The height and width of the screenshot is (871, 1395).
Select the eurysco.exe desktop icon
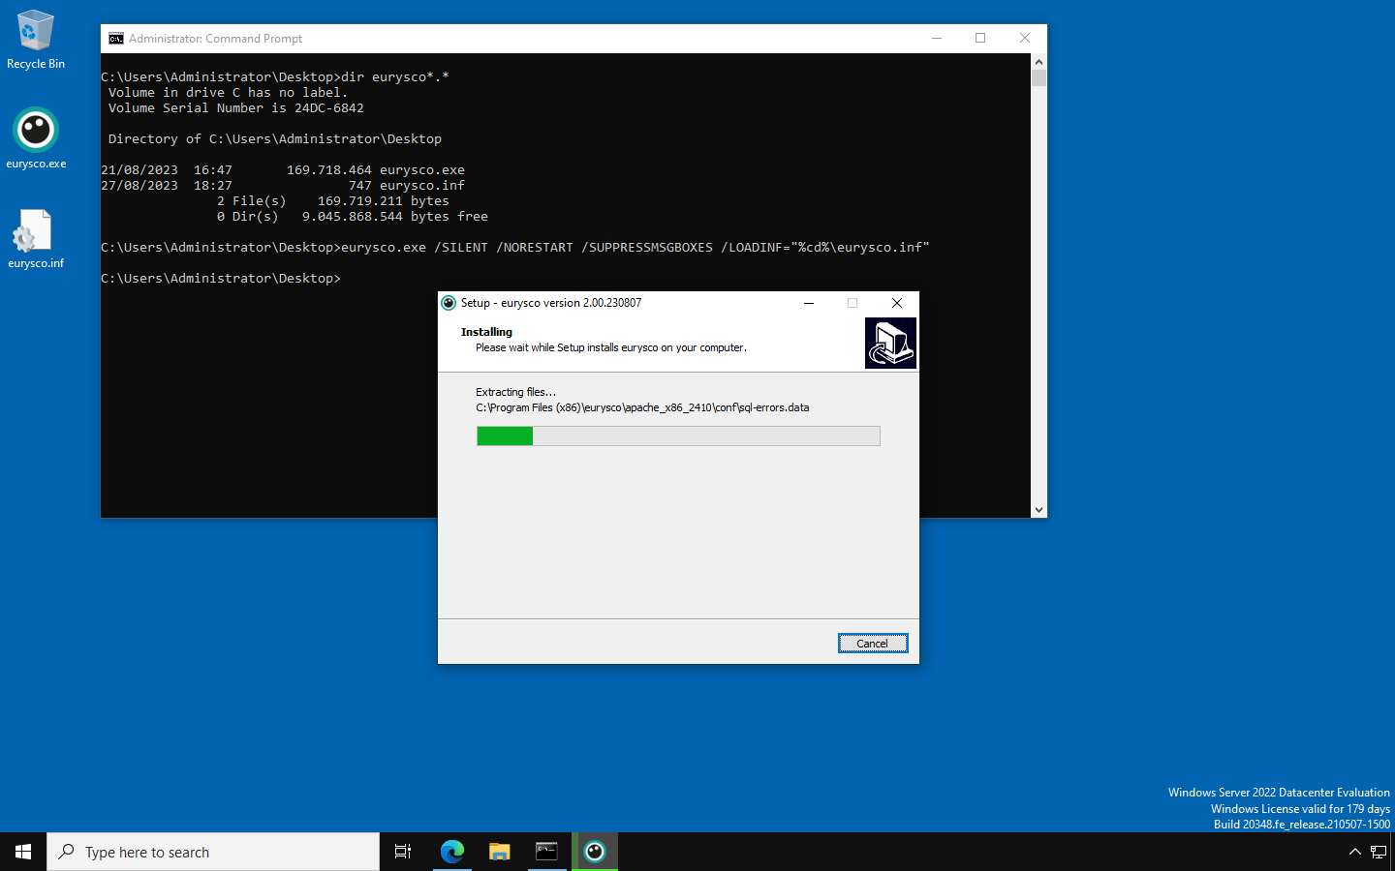click(36, 138)
